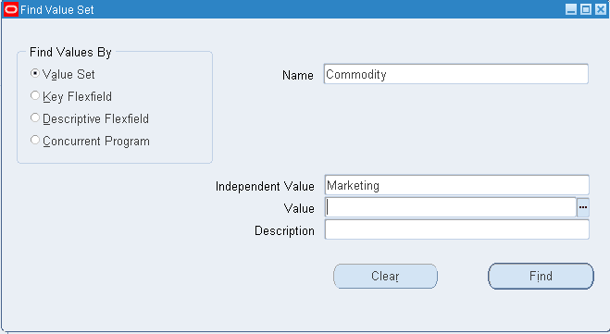Click the Key Flexfield label text
The image size is (610, 334).
[77, 96]
